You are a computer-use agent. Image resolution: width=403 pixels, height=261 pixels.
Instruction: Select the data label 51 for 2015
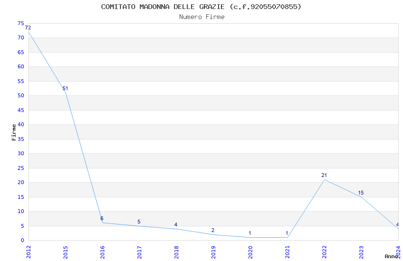coord(65,88)
